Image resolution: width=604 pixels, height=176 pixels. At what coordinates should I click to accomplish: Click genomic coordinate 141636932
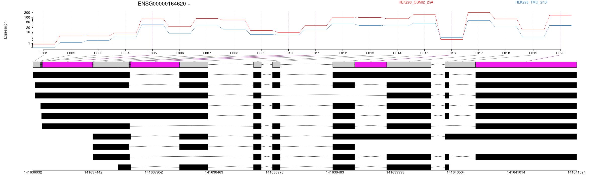33,172
